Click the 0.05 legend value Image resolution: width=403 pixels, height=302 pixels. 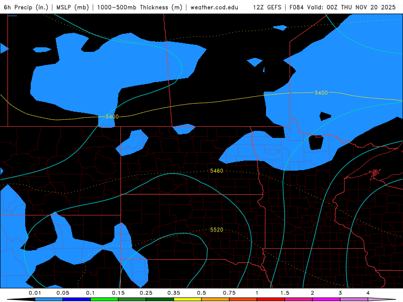point(62,293)
